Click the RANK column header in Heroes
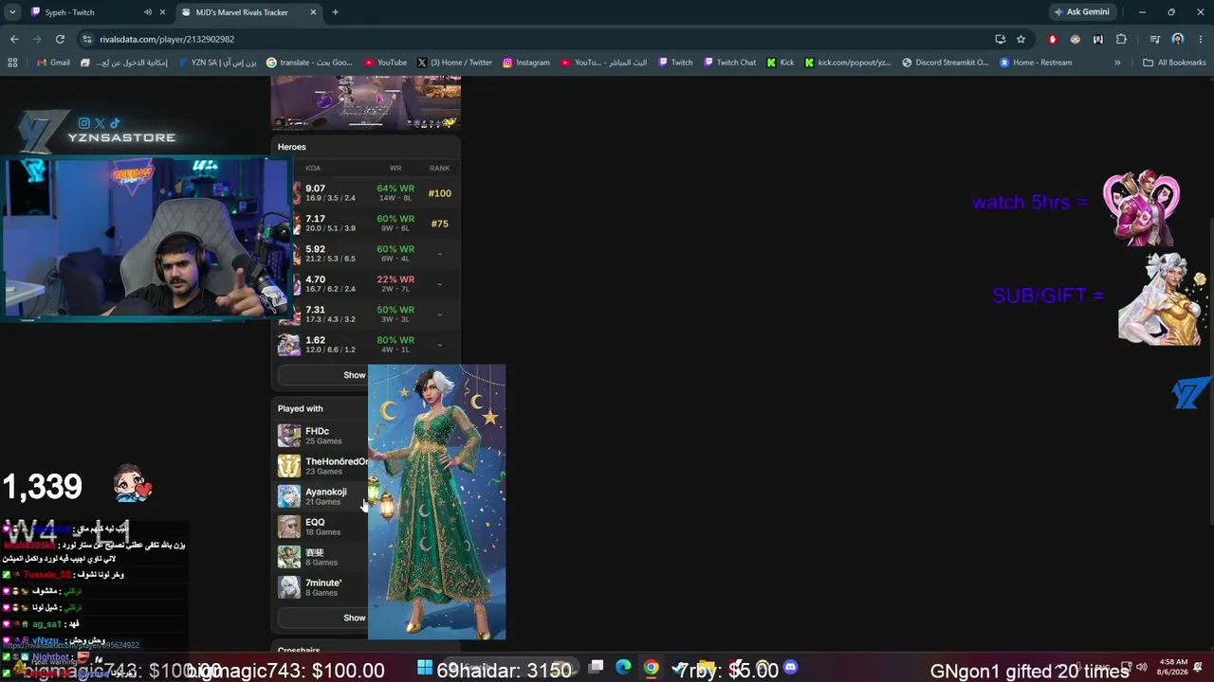This screenshot has width=1214, height=682. click(x=439, y=169)
